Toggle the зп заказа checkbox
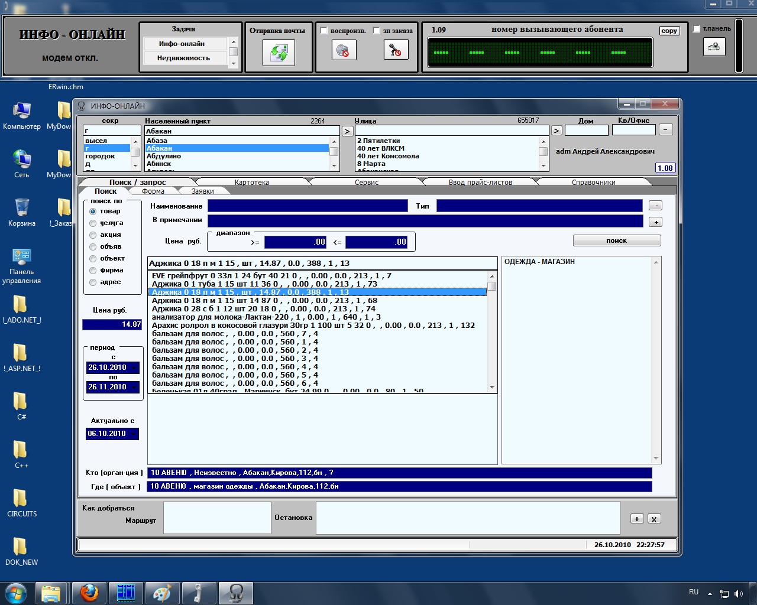The image size is (757, 605). [376, 31]
